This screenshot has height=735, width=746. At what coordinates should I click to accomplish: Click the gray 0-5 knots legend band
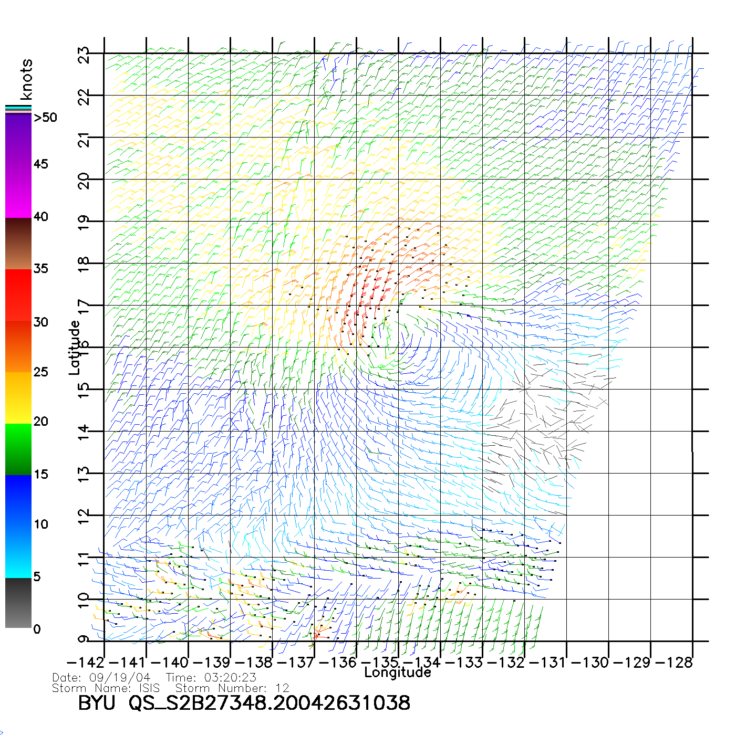click(x=18, y=603)
